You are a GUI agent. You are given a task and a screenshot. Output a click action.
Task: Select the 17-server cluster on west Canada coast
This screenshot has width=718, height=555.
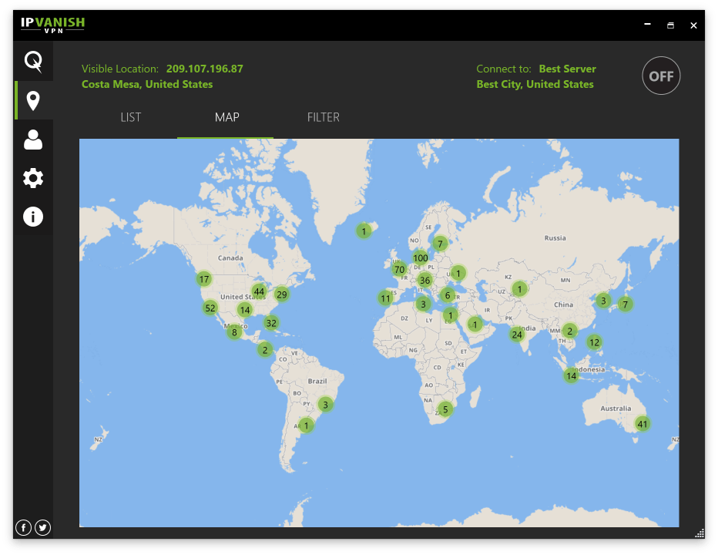point(204,278)
